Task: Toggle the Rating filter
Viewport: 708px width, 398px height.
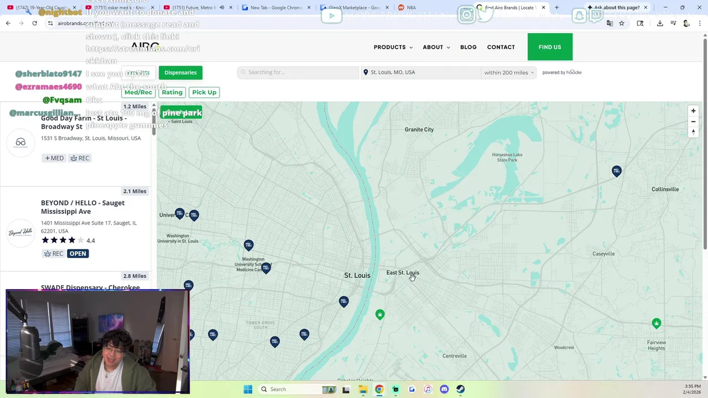Action: (x=172, y=92)
